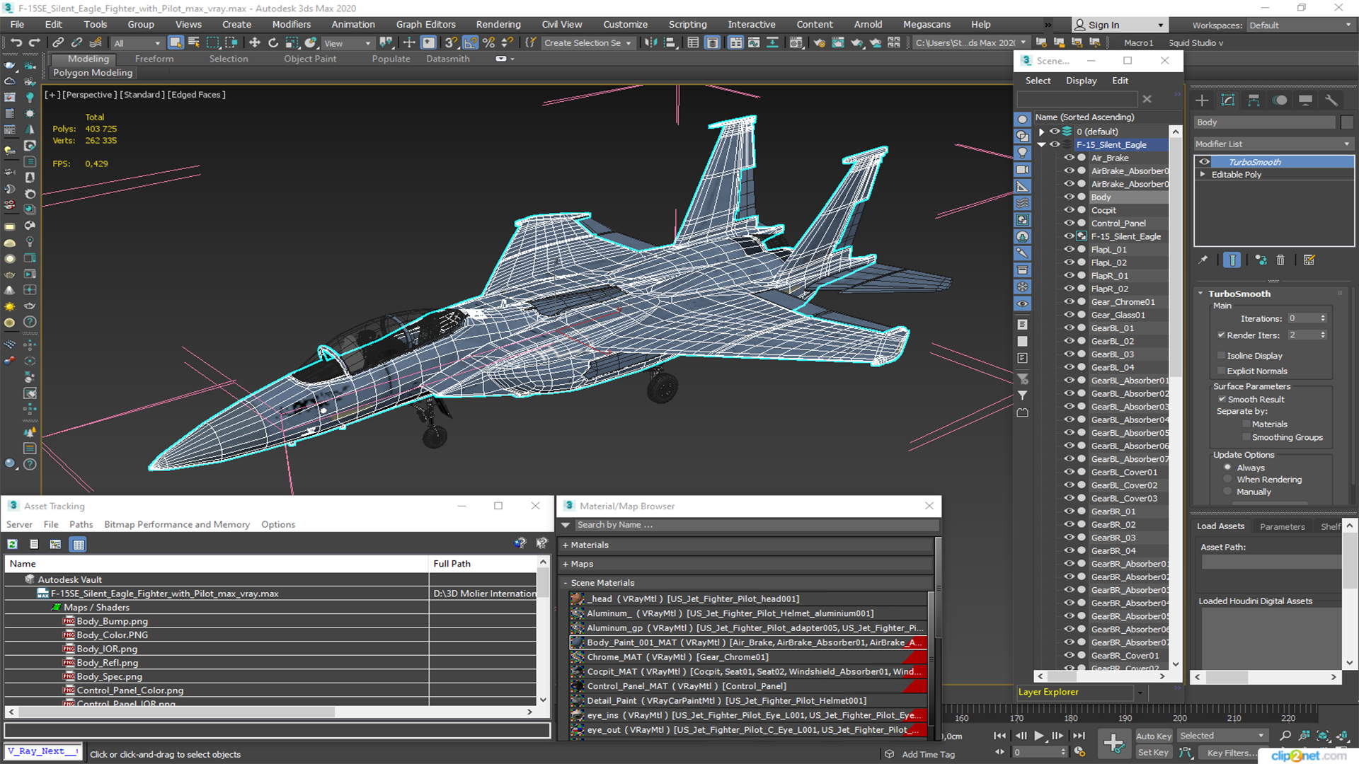1359x764 pixels.
Task: Click the Polygon Modeling button
Action: pyautogui.click(x=93, y=73)
